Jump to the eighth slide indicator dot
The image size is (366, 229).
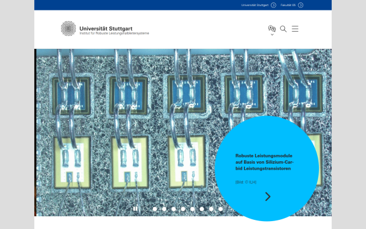click(x=211, y=209)
